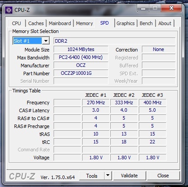Click the Part Number field OCZ2P10001G

point(81,73)
